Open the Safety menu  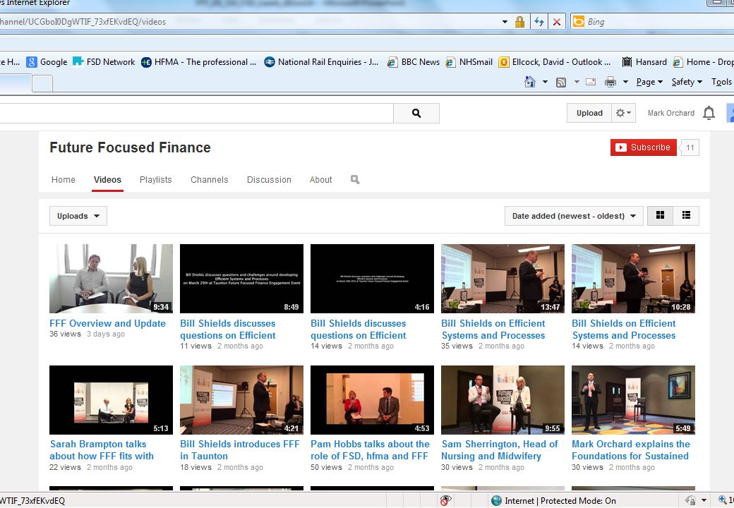(687, 82)
